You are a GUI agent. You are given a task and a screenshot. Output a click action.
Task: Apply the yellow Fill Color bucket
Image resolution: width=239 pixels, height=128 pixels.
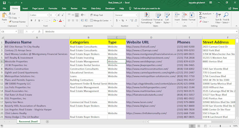pyautogui.click(x=54, y=20)
